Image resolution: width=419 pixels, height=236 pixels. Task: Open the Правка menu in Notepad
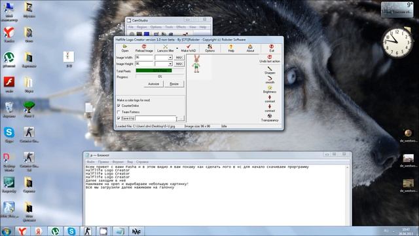point(103,162)
